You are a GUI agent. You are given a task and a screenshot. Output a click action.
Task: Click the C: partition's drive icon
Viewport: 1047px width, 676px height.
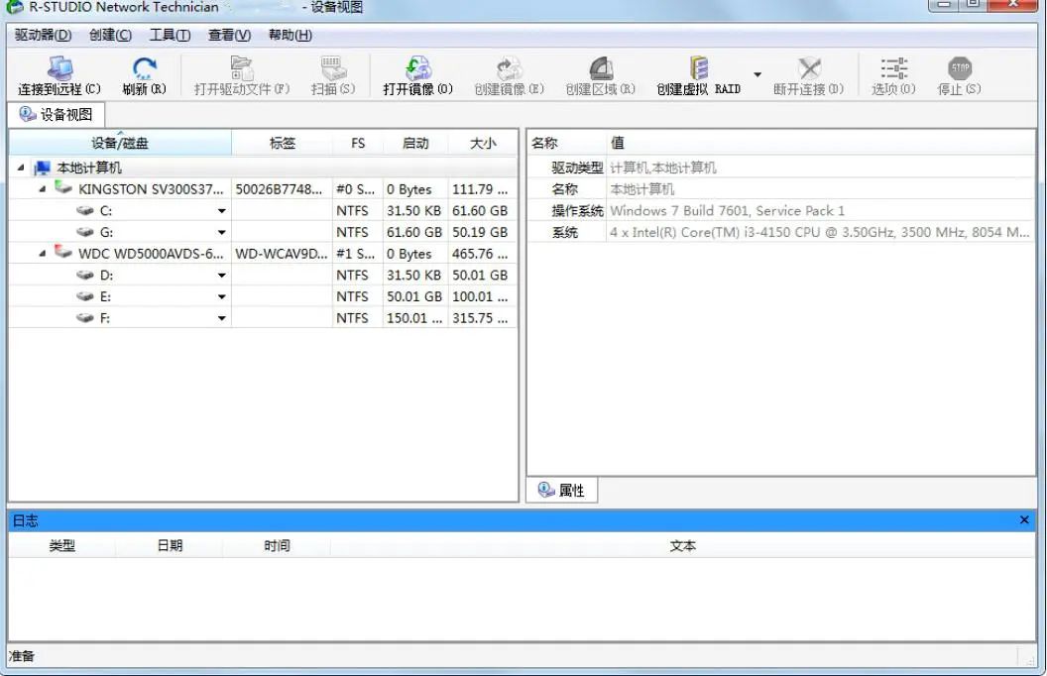coord(85,211)
